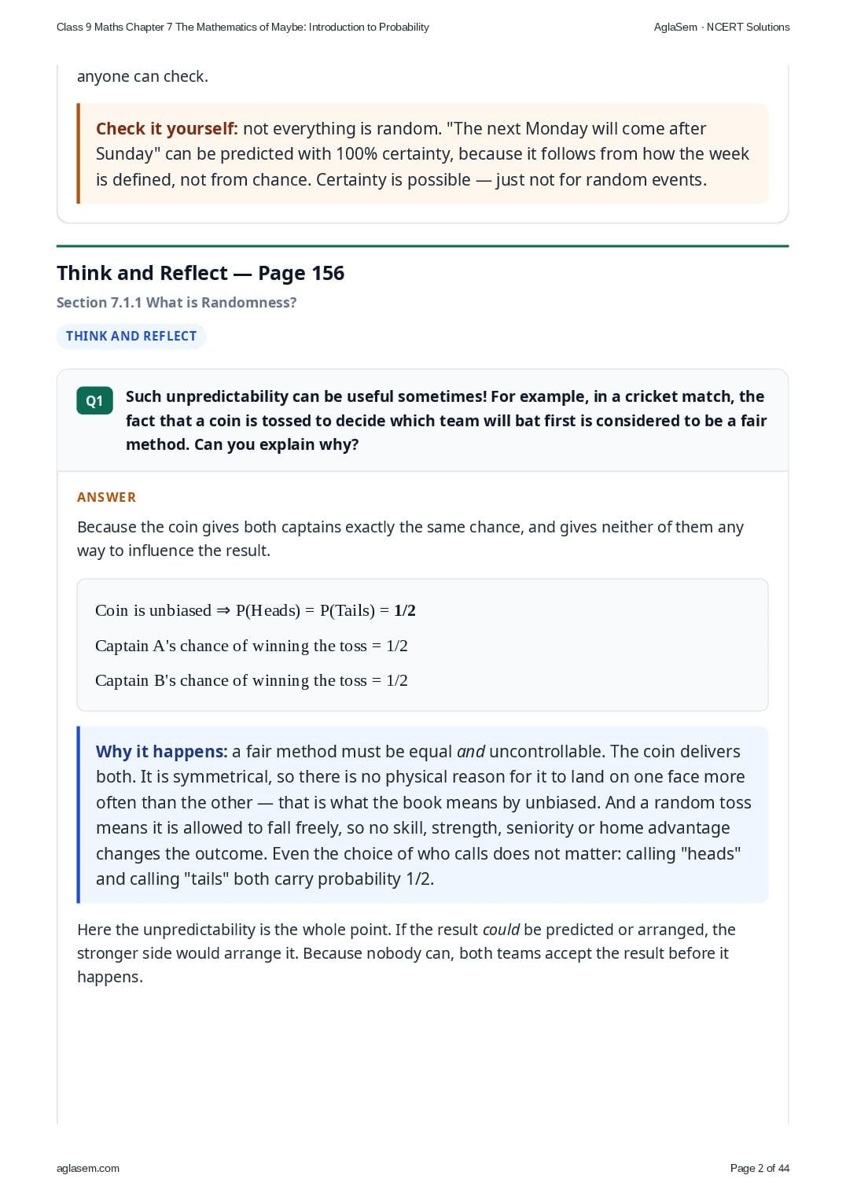
Task: Click the AglaSem · NCERT Solutions header text
Action: point(722,27)
